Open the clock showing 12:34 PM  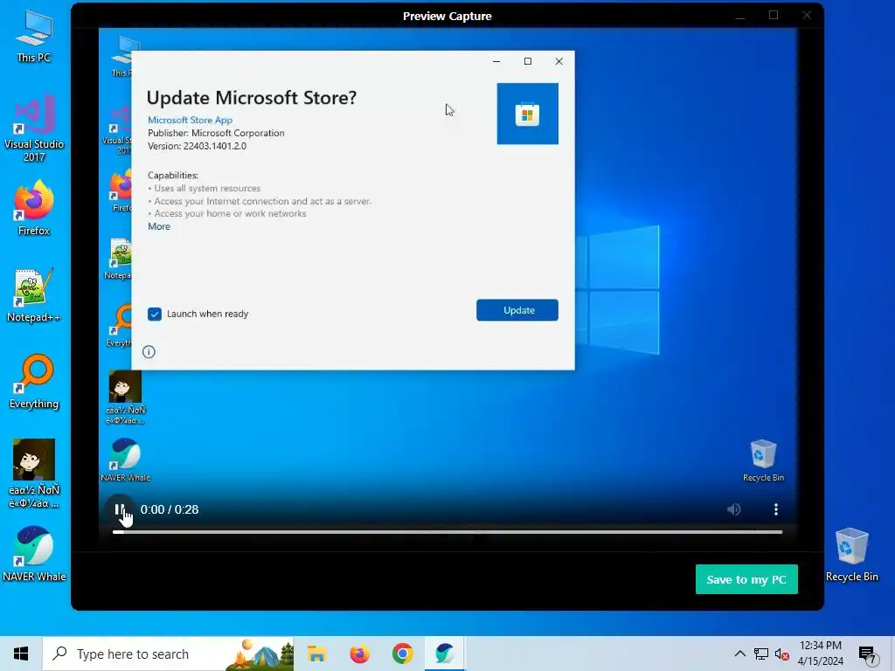point(820,654)
